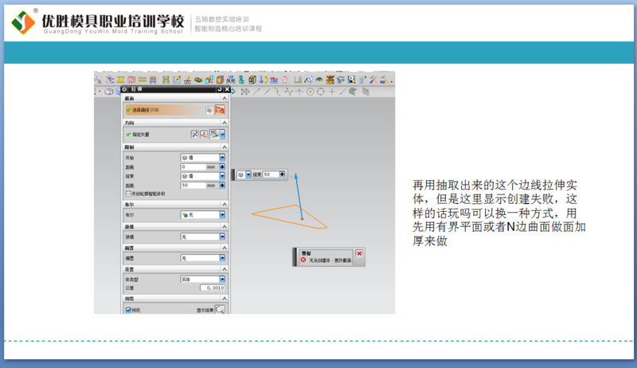Click the 公差 field with 0.0010

click(213, 288)
